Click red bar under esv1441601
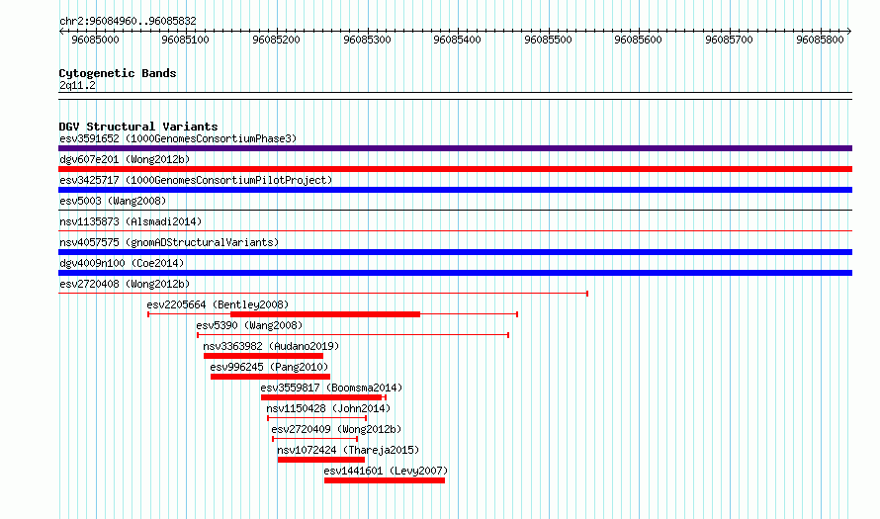The image size is (880, 519). click(x=385, y=480)
